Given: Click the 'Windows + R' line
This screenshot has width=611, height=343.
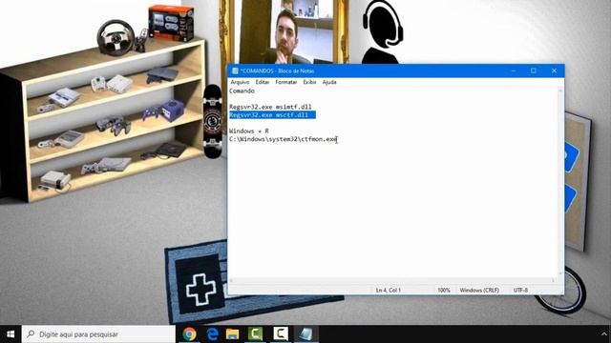Looking at the screenshot, I should click(x=249, y=131).
